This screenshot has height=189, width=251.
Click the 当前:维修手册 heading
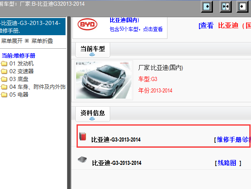coord(18,56)
